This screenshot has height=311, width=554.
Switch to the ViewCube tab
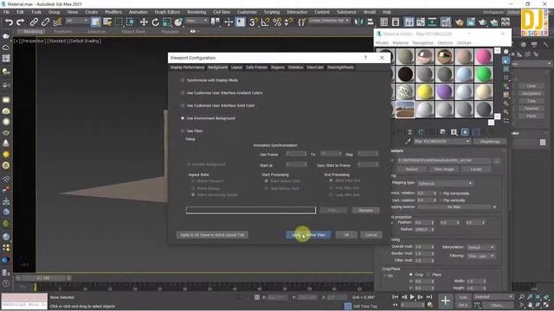pos(315,67)
